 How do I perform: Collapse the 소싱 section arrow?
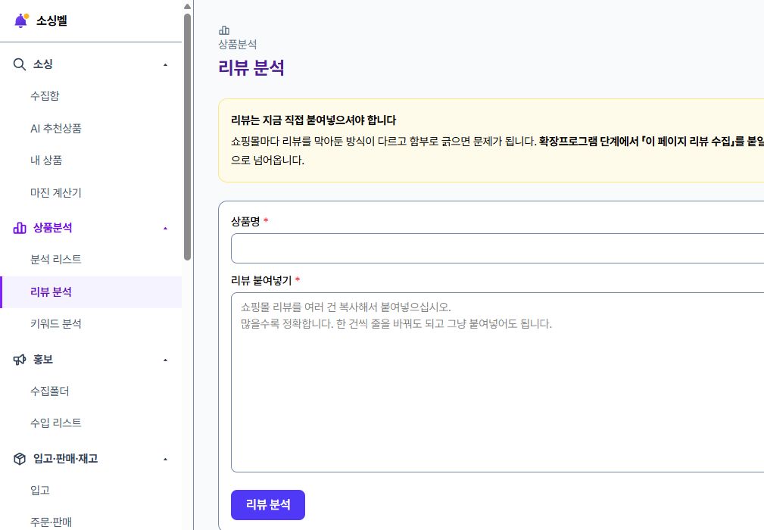[x=165, y=65]
